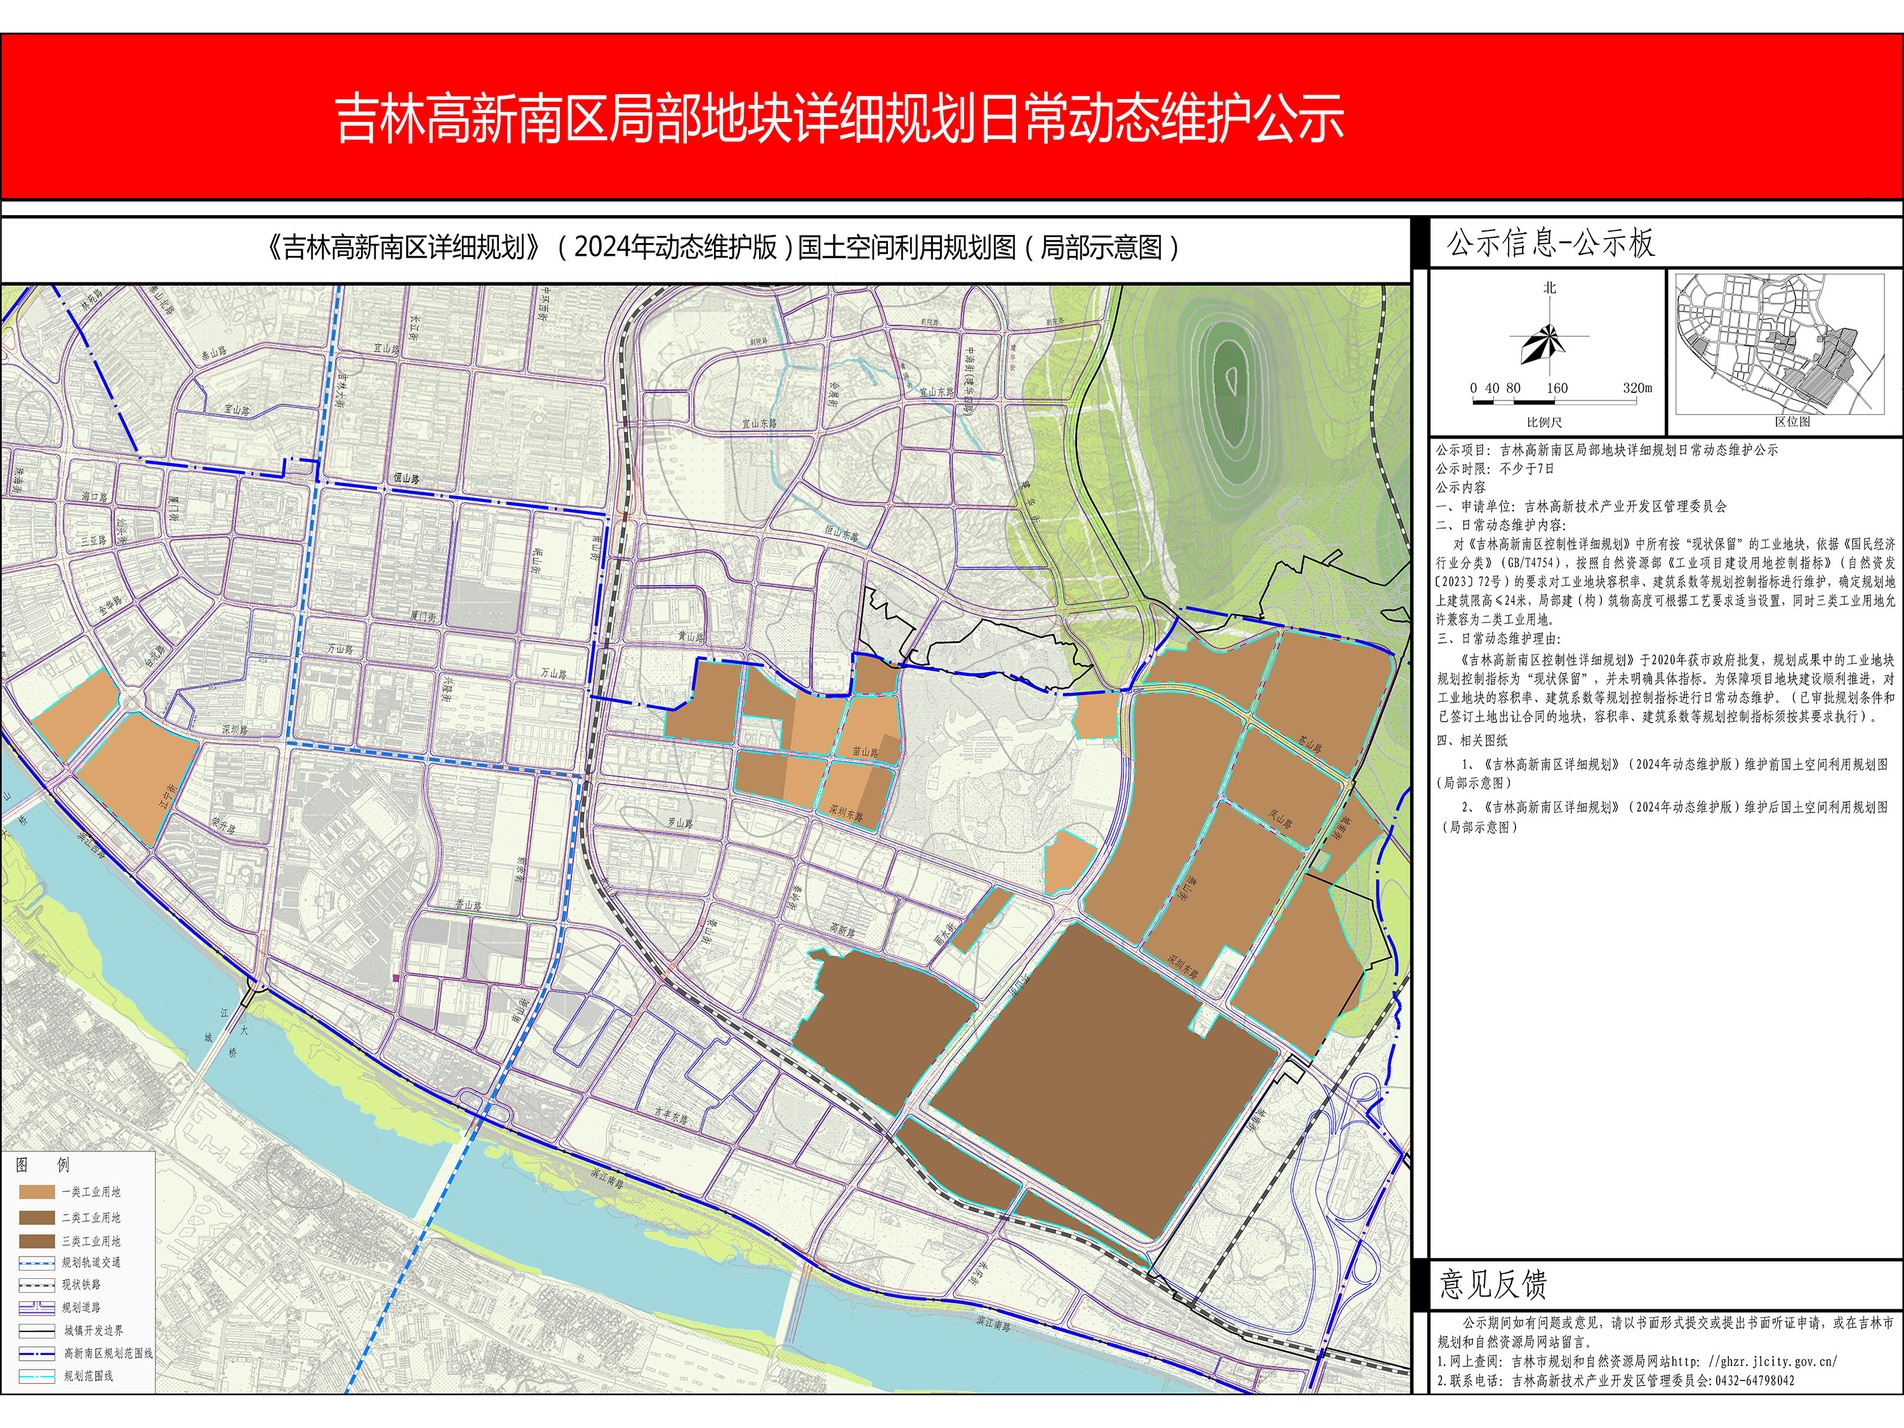Click the 规划轨道交通 legend line symbol
This screenshot has width=1904, height=1428.
coord(37,1263)
